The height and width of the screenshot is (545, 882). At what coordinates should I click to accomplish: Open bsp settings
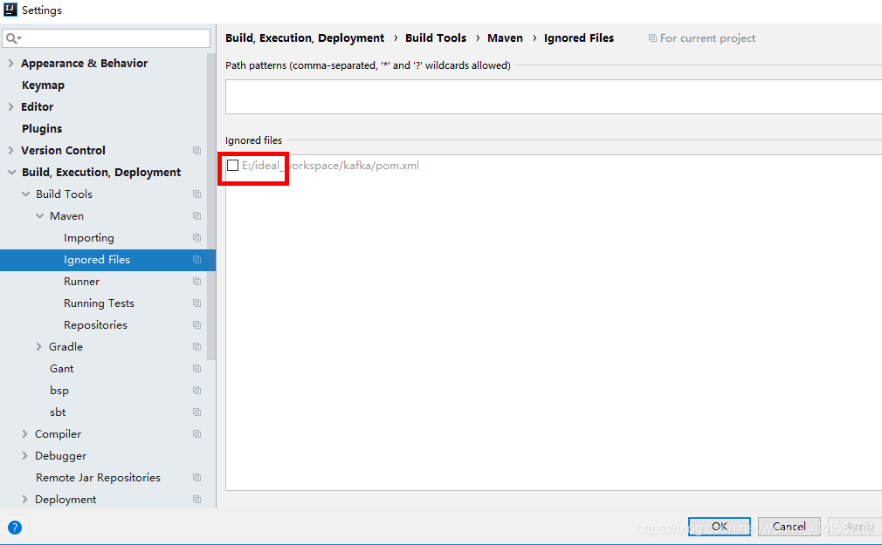point(59,391)
